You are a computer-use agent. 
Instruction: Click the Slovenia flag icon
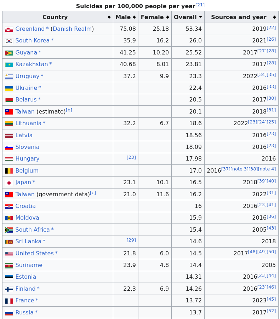pos(9,147)
